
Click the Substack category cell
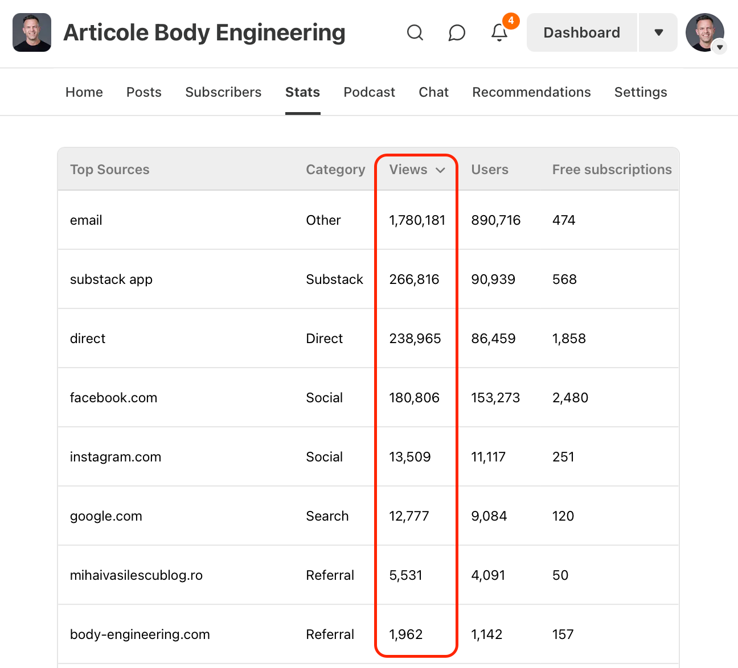coord(334,279)
